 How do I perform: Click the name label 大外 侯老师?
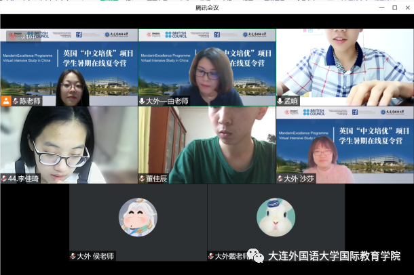95,256
